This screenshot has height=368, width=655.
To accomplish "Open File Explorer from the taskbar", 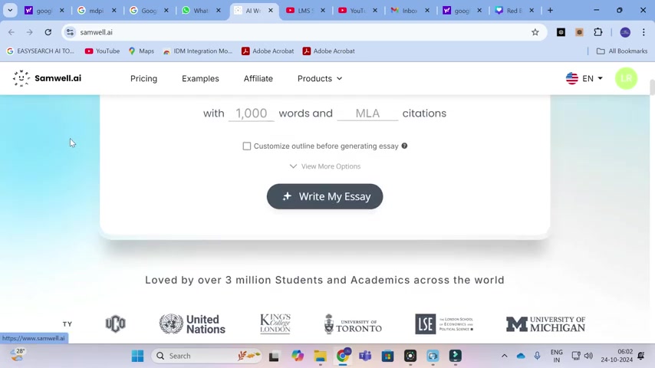I will [321, 356].
